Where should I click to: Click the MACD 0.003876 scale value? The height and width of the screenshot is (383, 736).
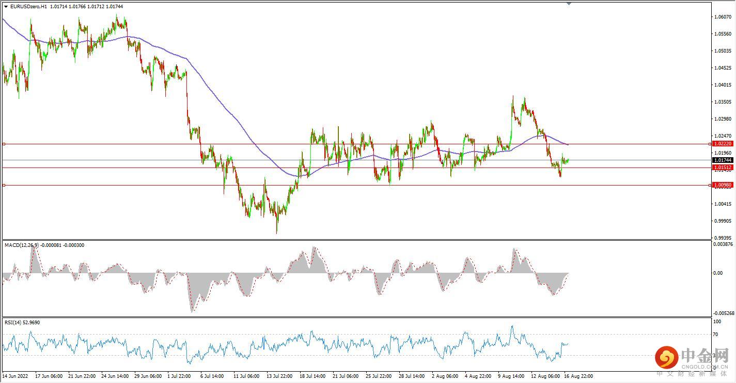point(723,244)
